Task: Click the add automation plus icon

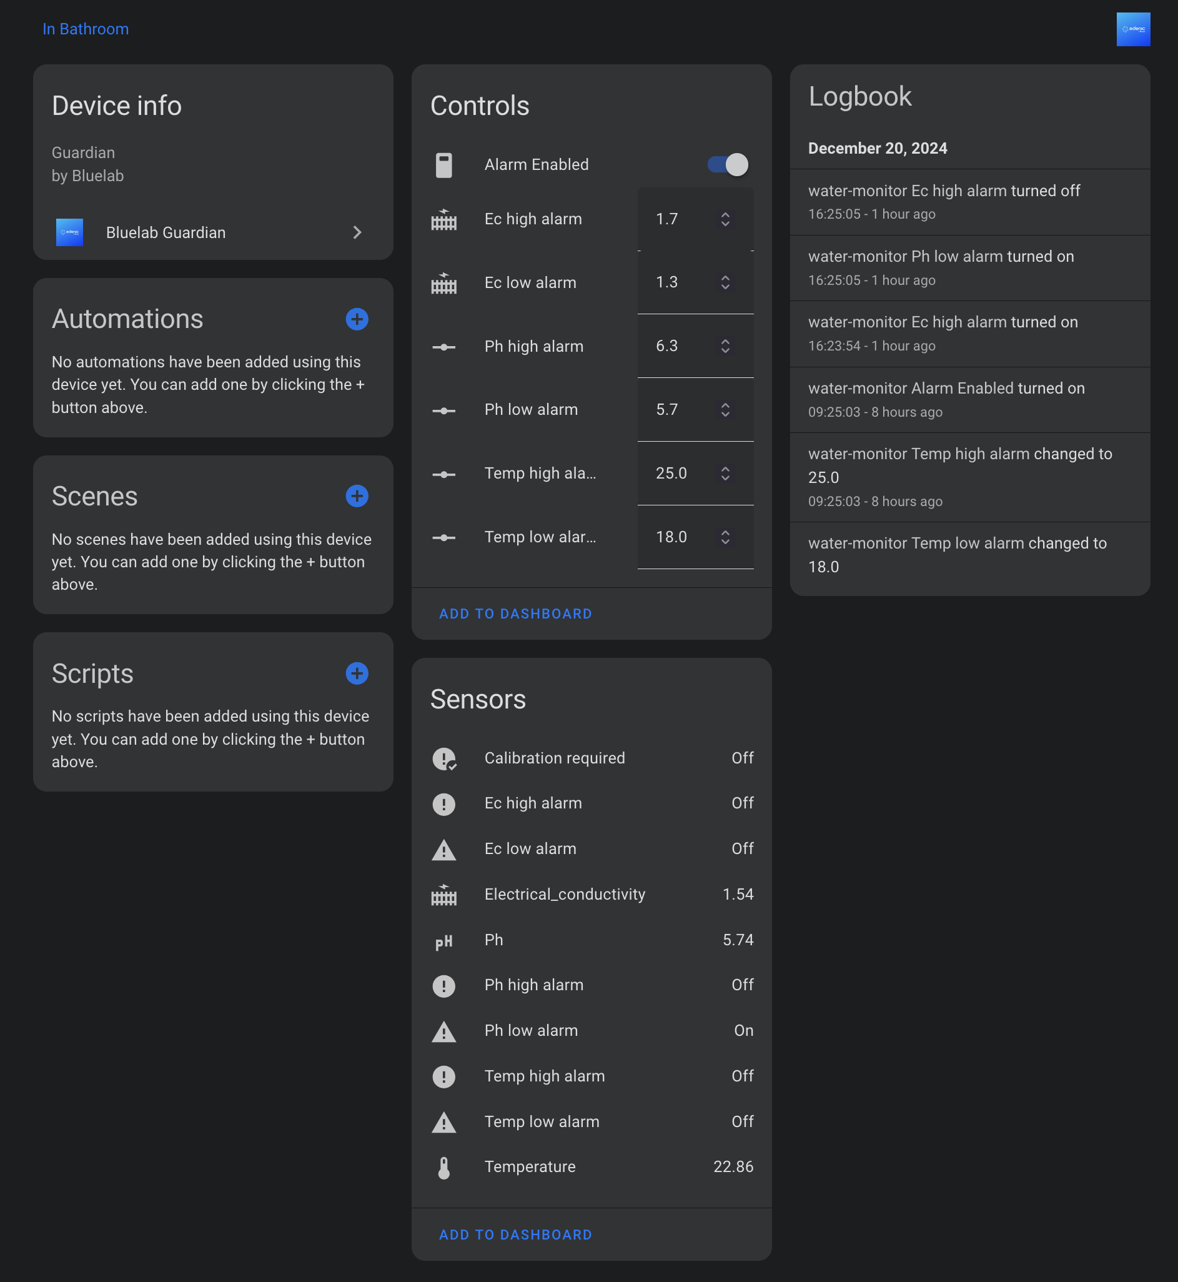Action: pos(356,319)
